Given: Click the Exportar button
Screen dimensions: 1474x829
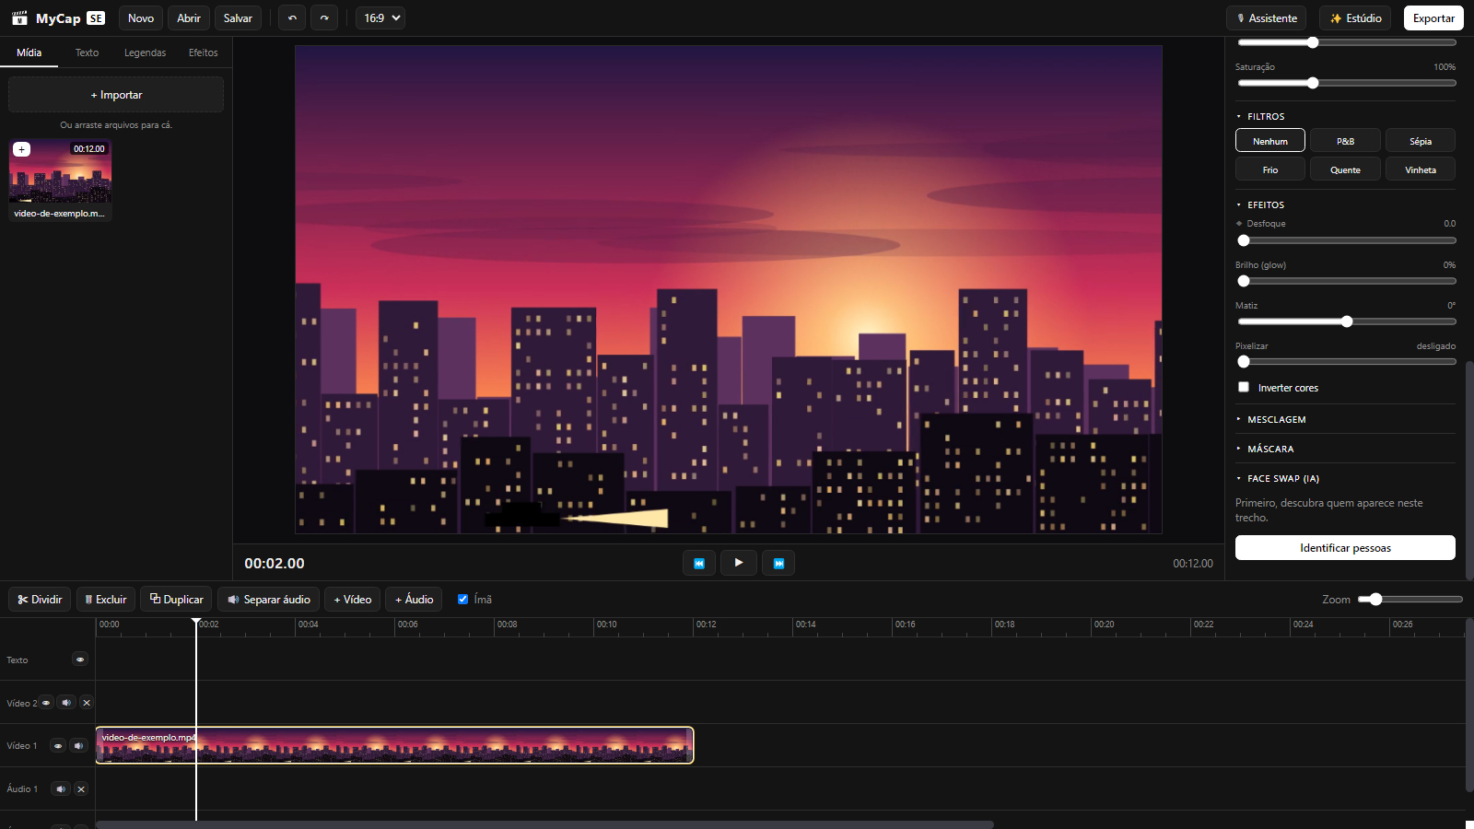Looking at the screenshot, I should pos(1433,18).
